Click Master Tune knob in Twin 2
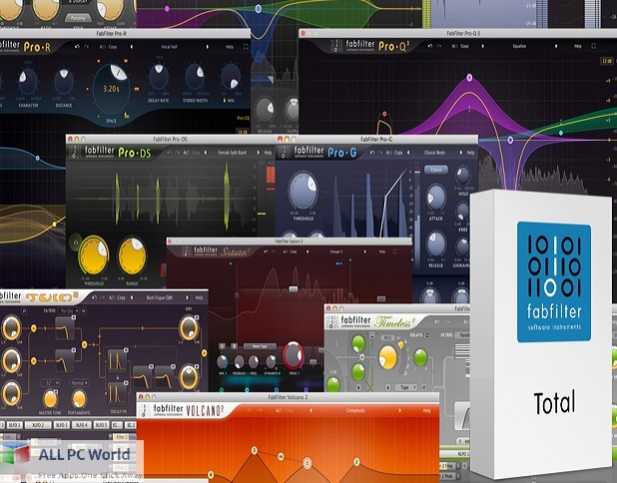617x483 pixels. (x=50, y=399)
